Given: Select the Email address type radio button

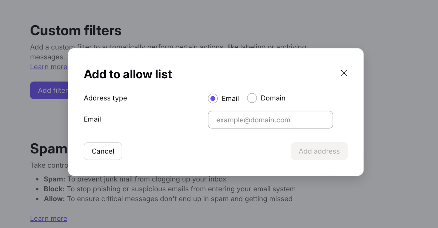Looking at the screenshot, I should click(213, 99).
